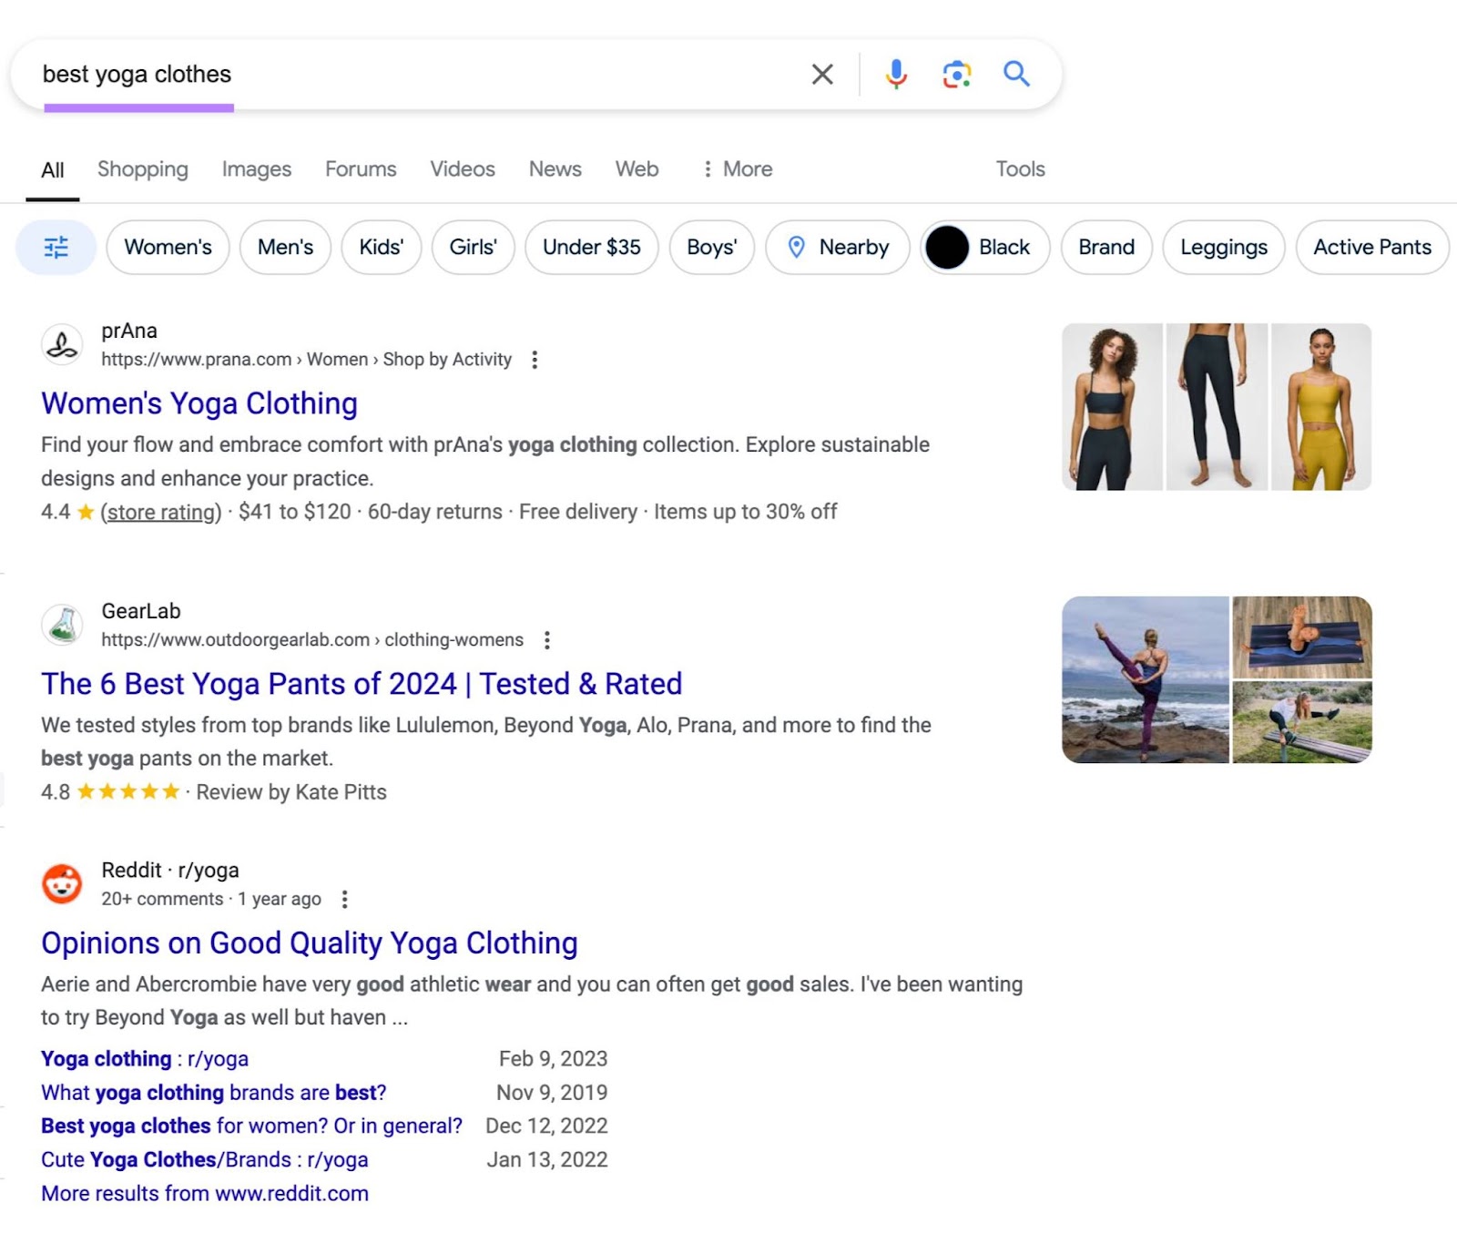Open the prana.com URL breadcrumb

[x=306, y=360]
